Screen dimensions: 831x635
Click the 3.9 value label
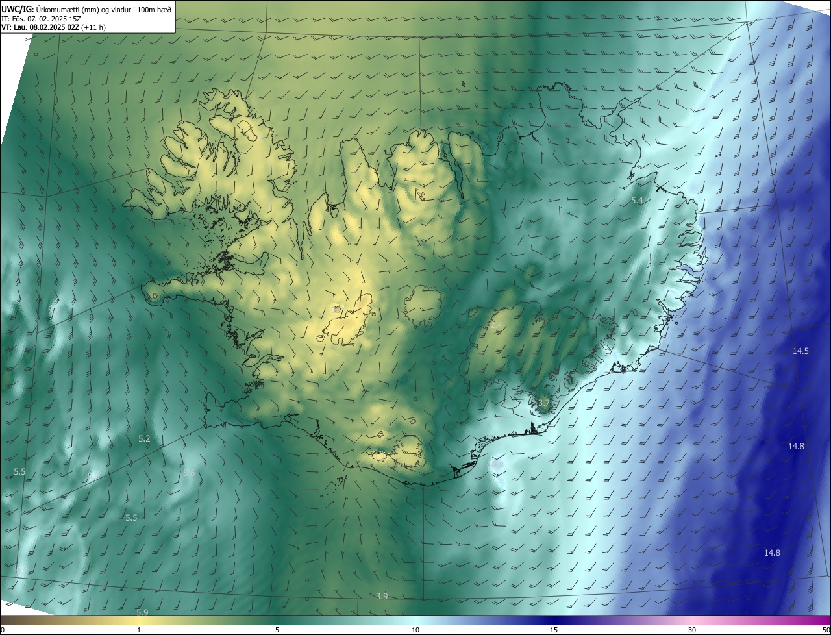click(382, 596)
